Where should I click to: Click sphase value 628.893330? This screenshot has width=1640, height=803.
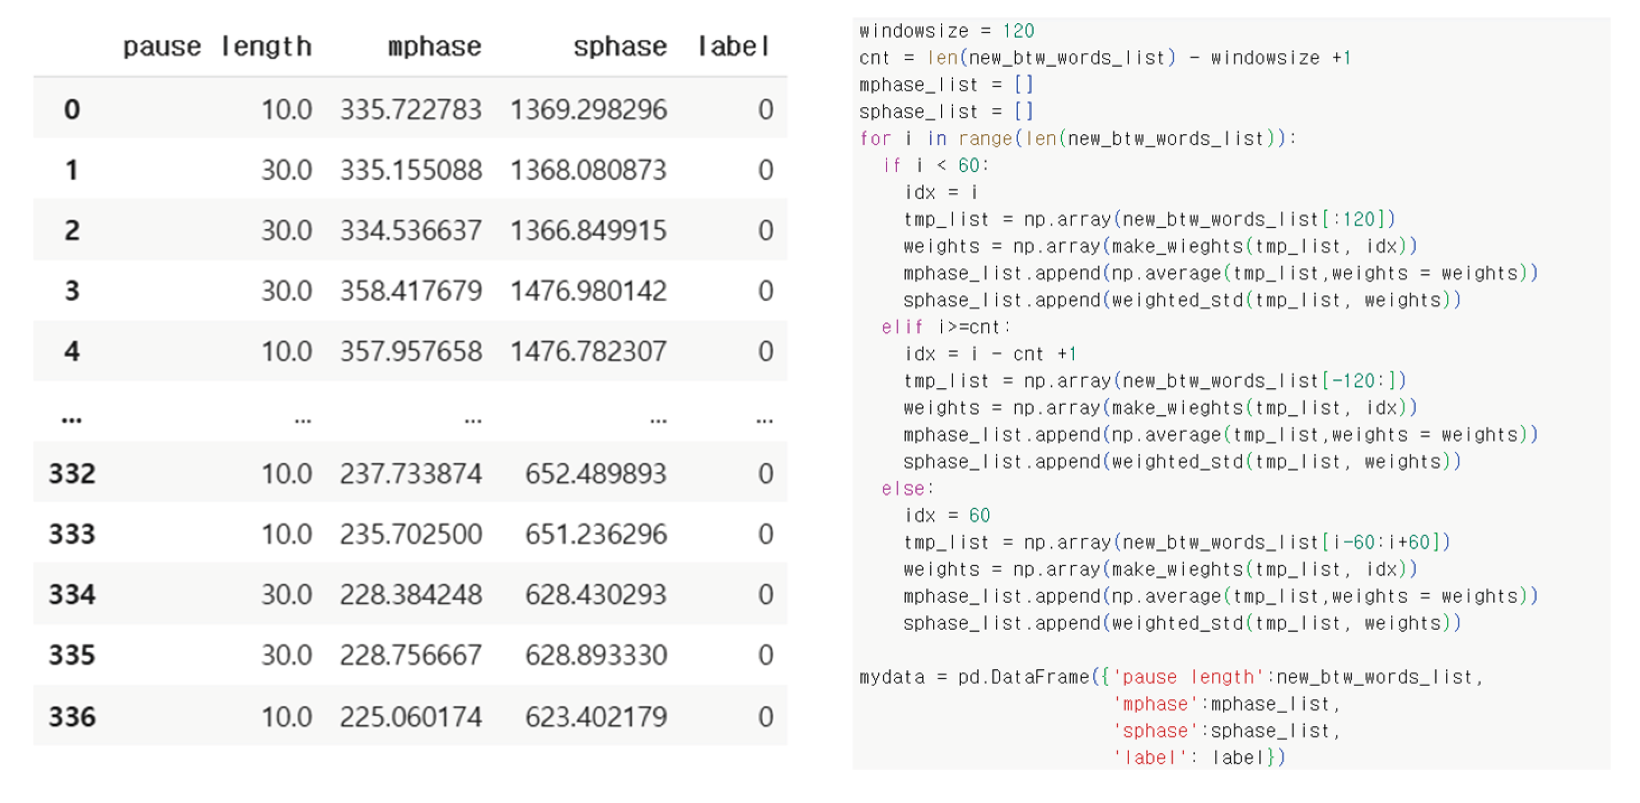tap(596, 655)
